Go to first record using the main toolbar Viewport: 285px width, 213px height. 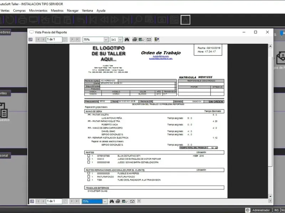tap(93, 20)
